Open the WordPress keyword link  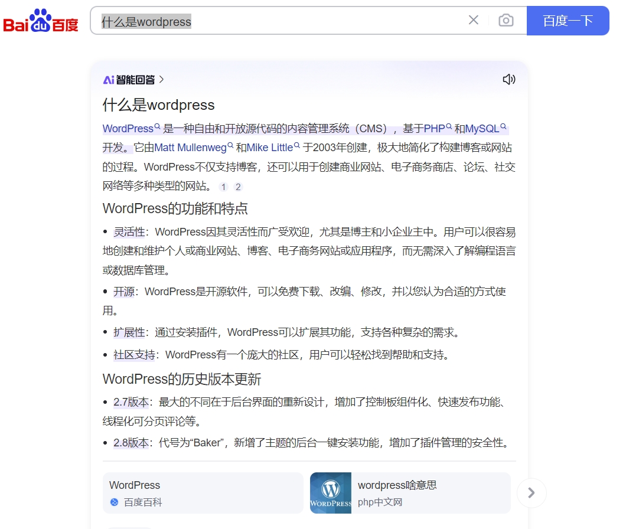(128, 129)
